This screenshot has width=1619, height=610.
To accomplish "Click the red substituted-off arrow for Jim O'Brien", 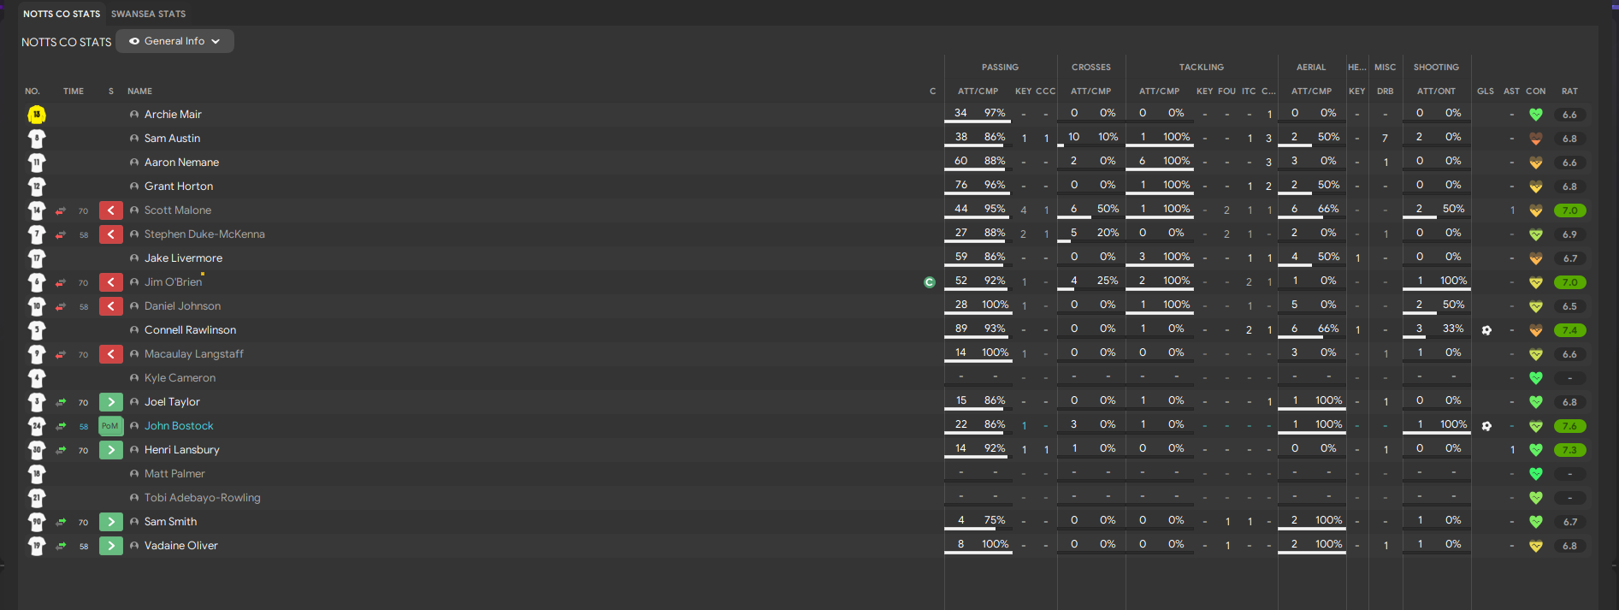I will coord(111,281).
